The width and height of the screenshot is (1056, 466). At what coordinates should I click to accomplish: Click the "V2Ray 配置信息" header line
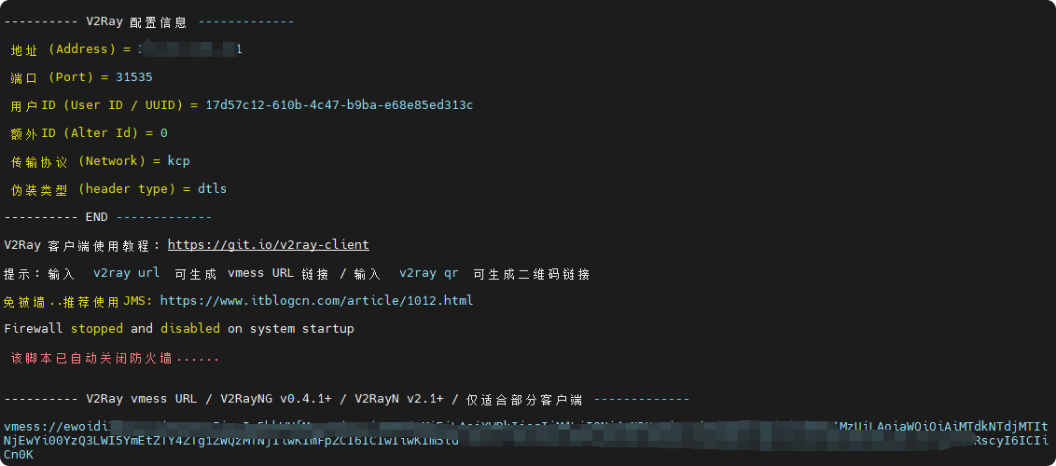tap(136, 21)
